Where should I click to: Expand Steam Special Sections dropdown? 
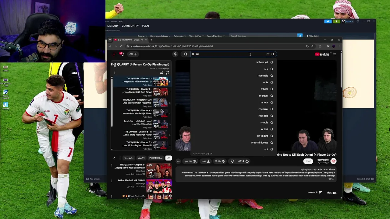coord(216,36)
